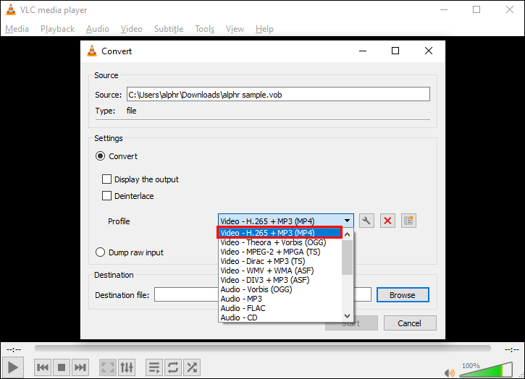Click the main play button

coord(13,367)
